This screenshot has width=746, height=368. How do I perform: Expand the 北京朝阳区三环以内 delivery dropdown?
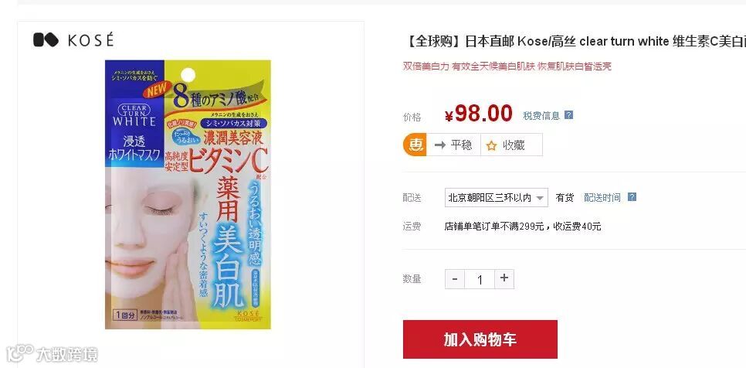point(497,198)
